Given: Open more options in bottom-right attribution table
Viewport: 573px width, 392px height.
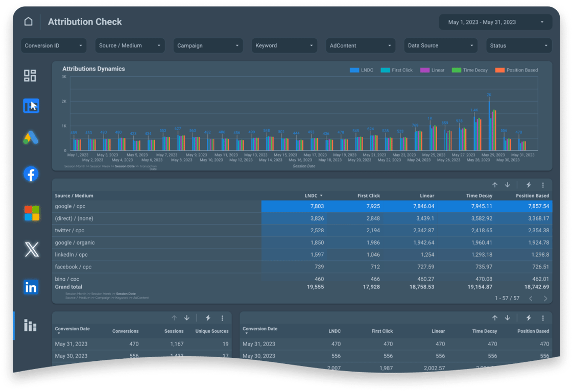Looking at the screenshot, I should [543, 318].
